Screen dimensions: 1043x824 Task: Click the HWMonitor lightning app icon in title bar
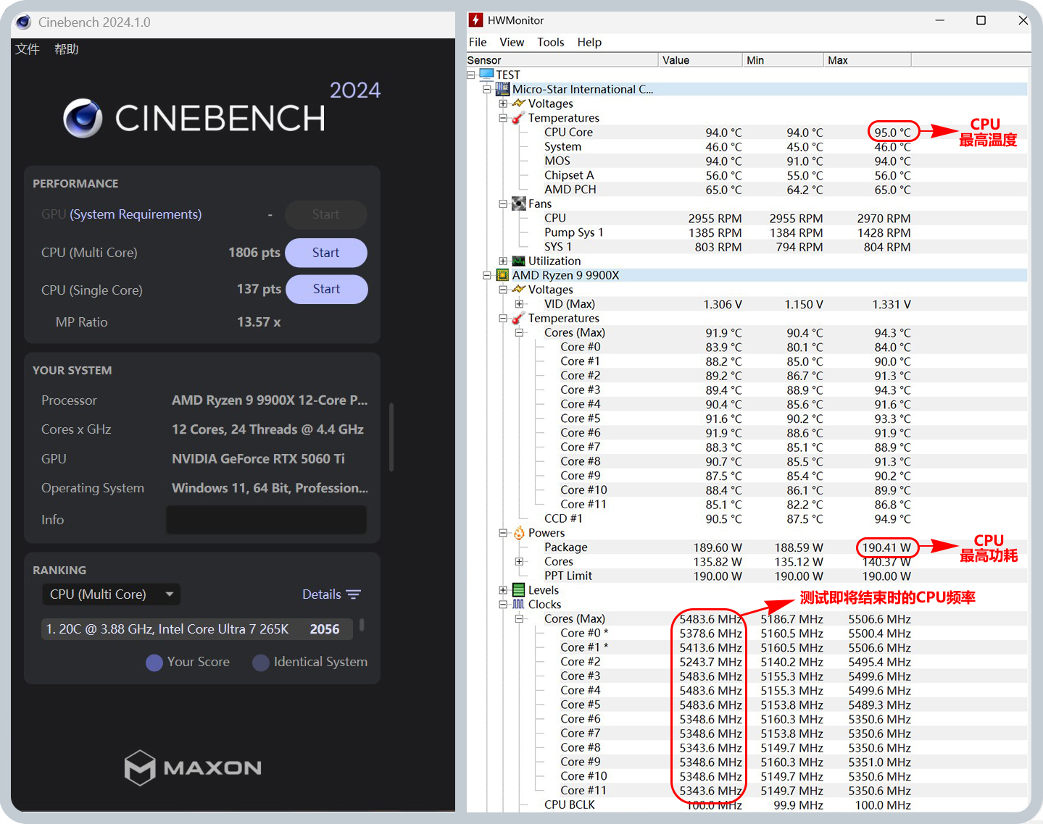475,20
